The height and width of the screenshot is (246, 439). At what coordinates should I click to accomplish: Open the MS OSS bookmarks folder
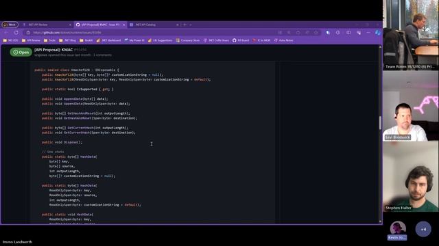[x=10, y=40]
